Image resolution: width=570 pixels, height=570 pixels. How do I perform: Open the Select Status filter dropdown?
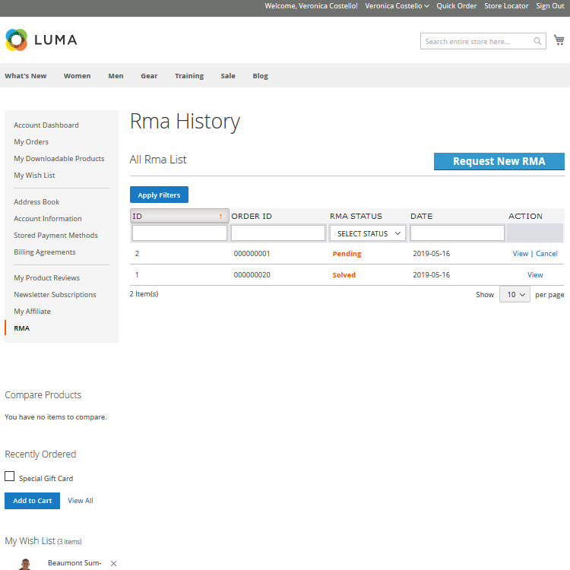(369, 233)
